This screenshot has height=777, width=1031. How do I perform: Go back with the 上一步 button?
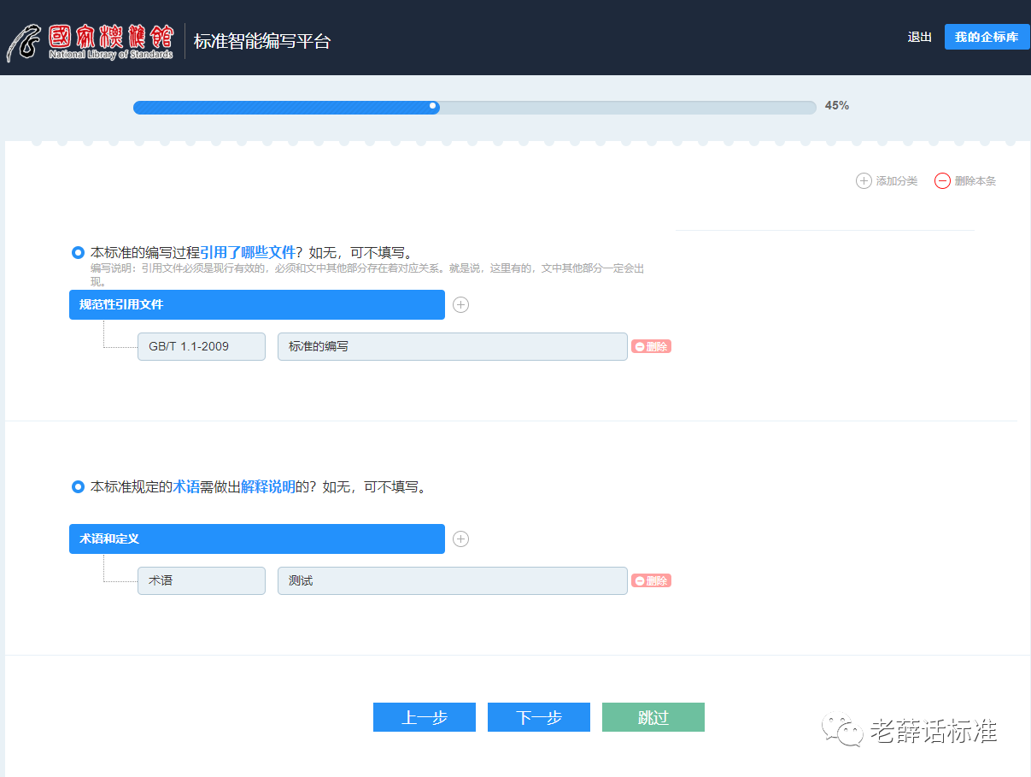point(425,718)
